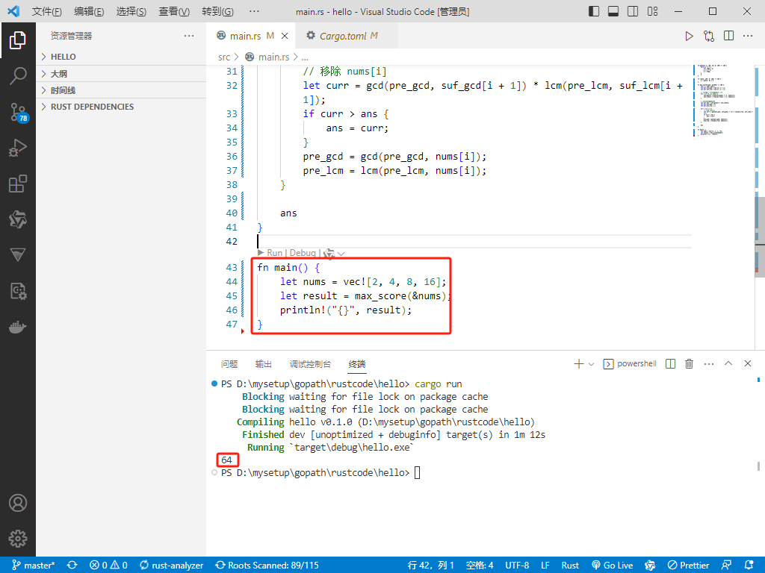Select the 终端 terminal tab

(357, 364)
